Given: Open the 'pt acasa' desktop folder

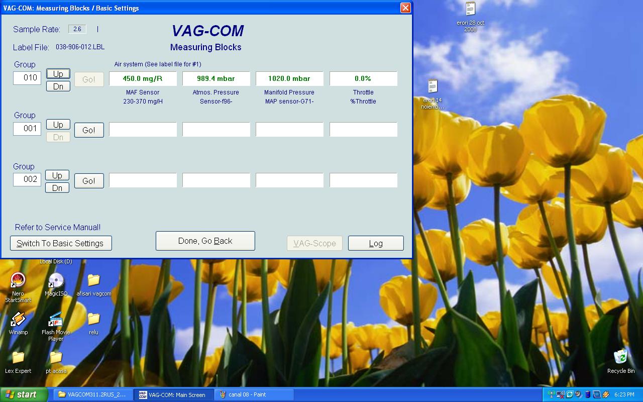Looking at the screenshot, I should pos(56,358).
